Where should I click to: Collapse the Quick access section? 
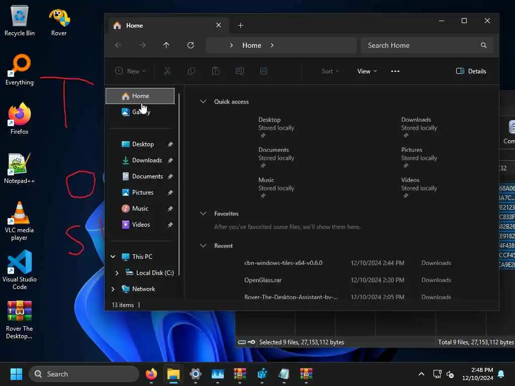[x=203, y=102]
